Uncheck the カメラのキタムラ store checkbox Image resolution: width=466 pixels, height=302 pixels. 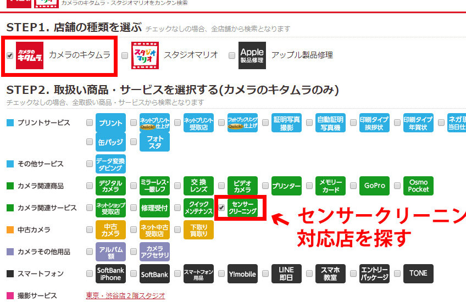point(10,55)
